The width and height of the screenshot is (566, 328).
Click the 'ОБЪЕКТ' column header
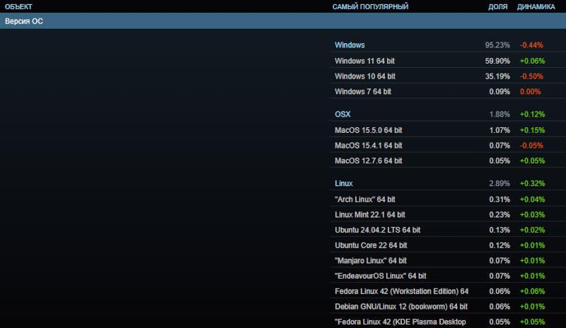pyautogui.click(x=18, y=6)
